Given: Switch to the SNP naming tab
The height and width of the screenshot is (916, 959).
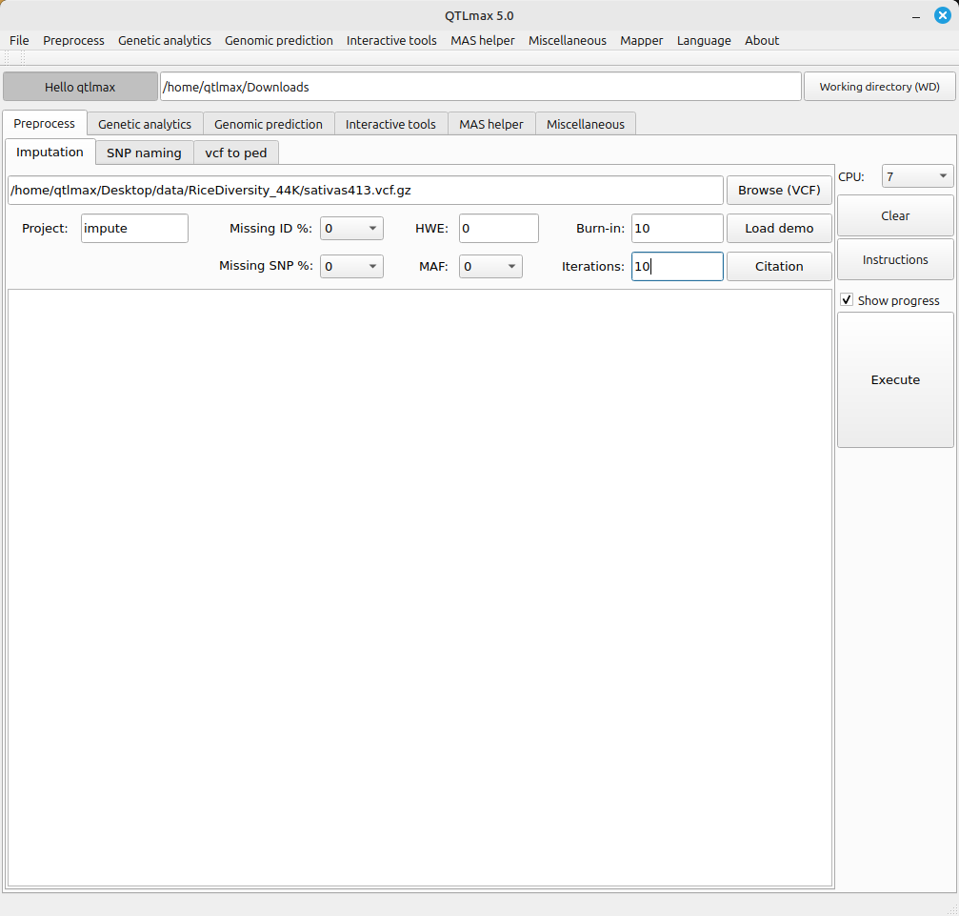Looking at the screenshot, I should (144, 153).
